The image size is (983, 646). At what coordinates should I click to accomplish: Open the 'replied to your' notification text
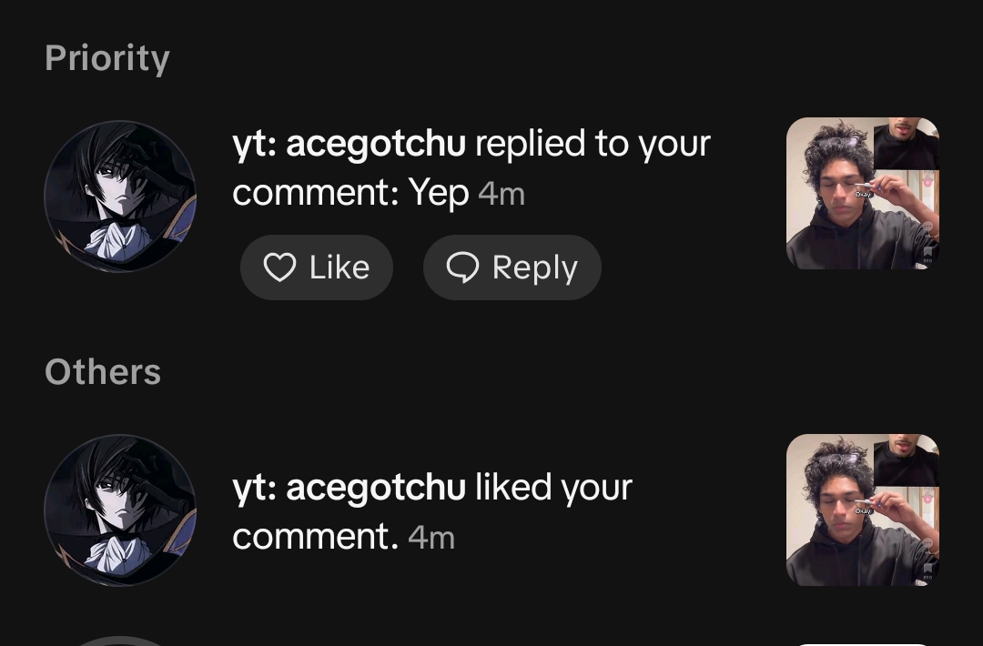pos(593,145)
